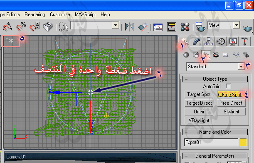Select the Helpers category icon
The height and width of the screenshot is (163, 254).
pos(226,55)
